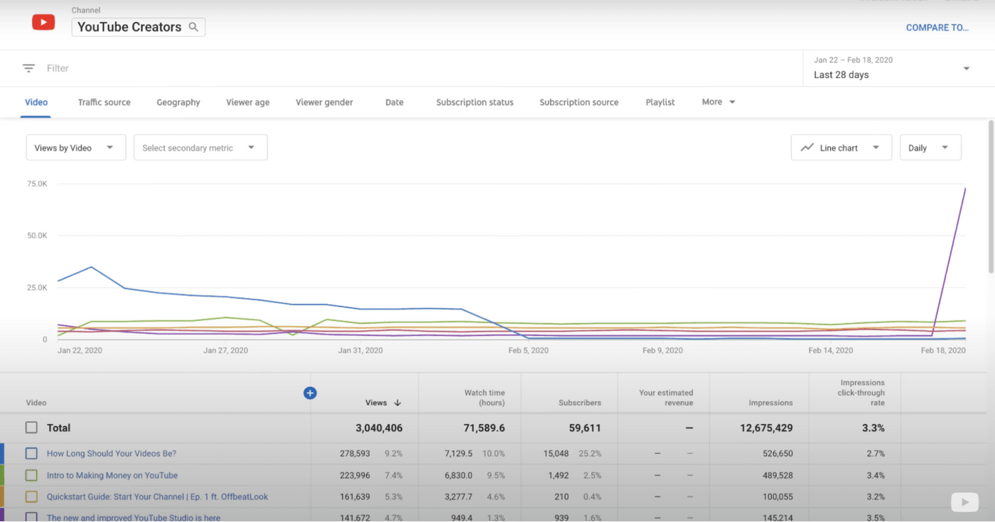The height and width of the screenshot is (522, 995).
Task: Click the YouTube logo icon
Action: coord(43,22)
